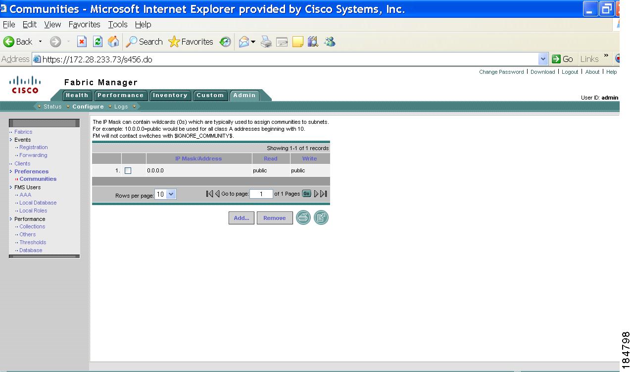Open Local Roles in sidebar
Viewport: 632px width, 372px height.
[x=33, y=211]
